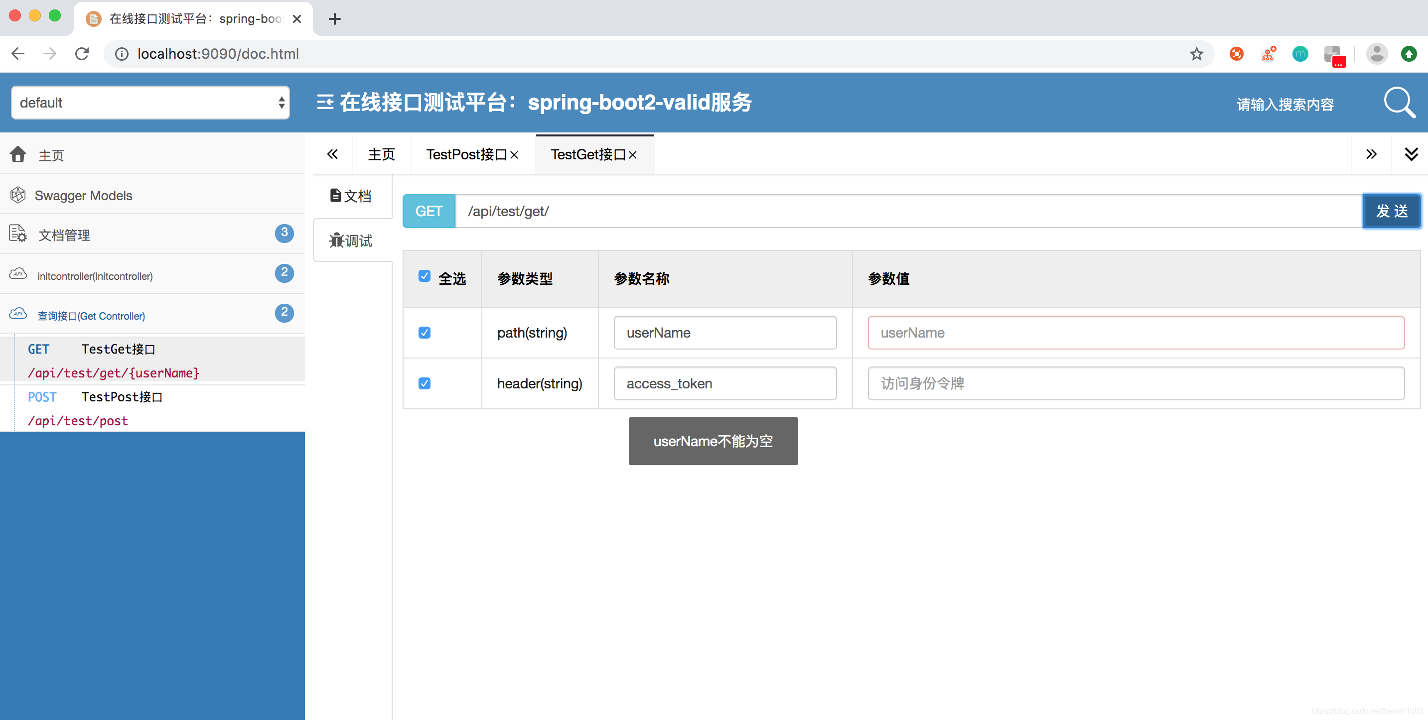Switch to the 文档 side tab
Viewport: 1428px width, 720px height.
tap(351, 196)
